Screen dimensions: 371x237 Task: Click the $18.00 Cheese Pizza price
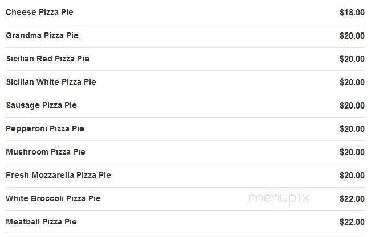pyautogui.click(x=352, y=13)
